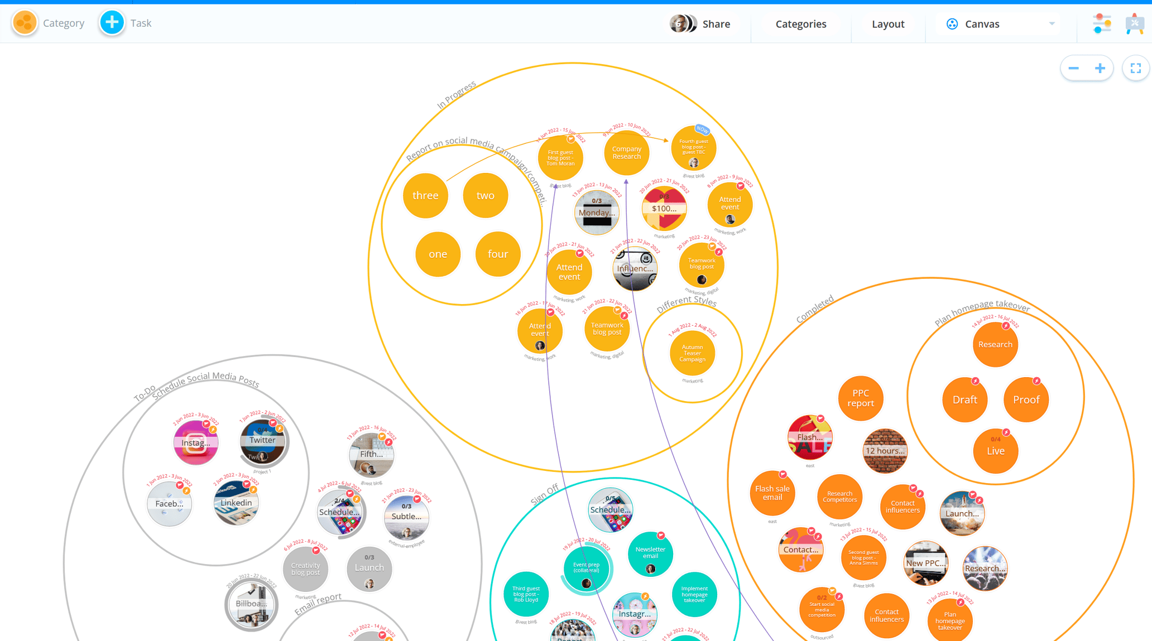Click the Autumn Teaser Campaign bubble
The width and height of the screenshot is (1152, 641).
(x=692, y=353)
